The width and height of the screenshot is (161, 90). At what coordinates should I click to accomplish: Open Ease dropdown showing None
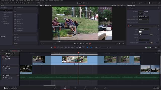pos(144,40)
